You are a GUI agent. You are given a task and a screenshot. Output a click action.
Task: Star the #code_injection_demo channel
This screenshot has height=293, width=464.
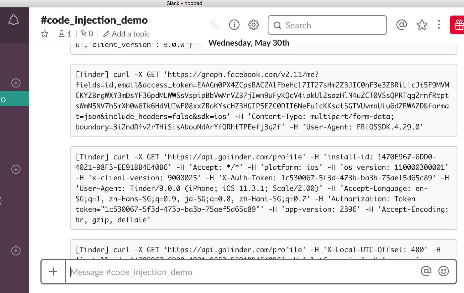coord(45,34)
